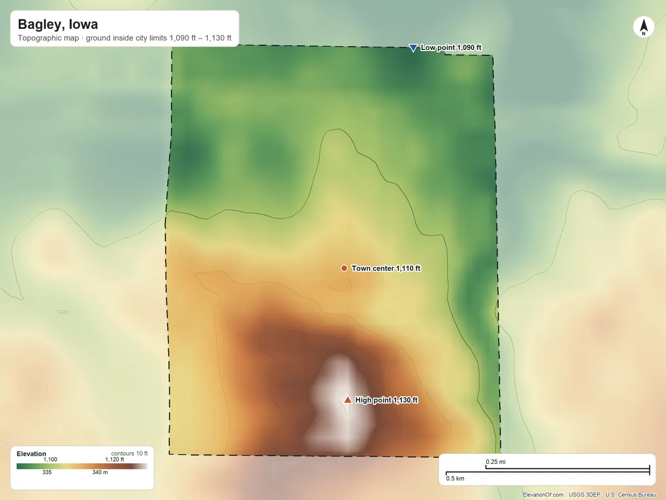
Task: Click the 'Bagley, Iowa' map title
Action: 58,24
